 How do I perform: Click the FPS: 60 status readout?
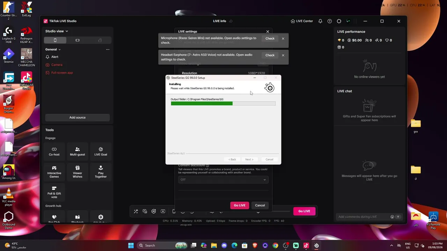tap(279, 221)
